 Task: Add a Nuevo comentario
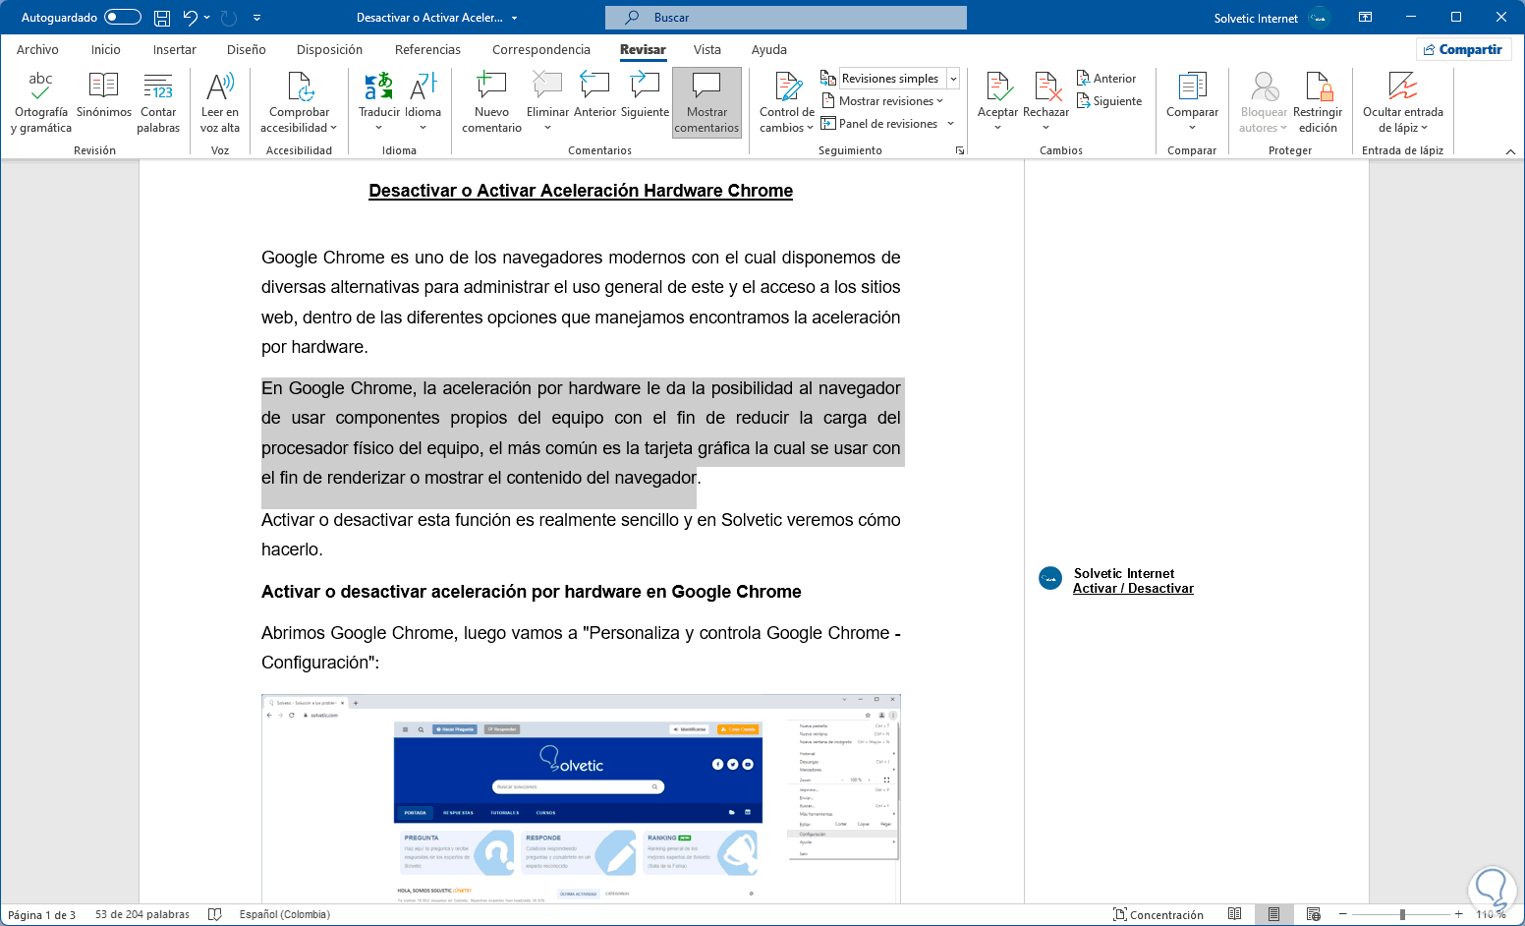pos(491,102)
